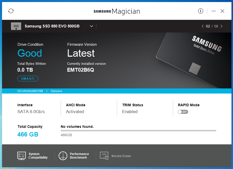Click the Latest firmware version text

tap(81, 53)
